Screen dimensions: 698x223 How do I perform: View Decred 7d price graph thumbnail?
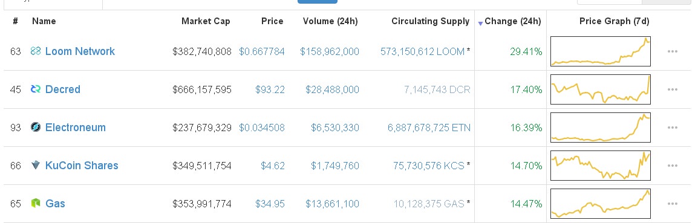click(x=601, y=89)
